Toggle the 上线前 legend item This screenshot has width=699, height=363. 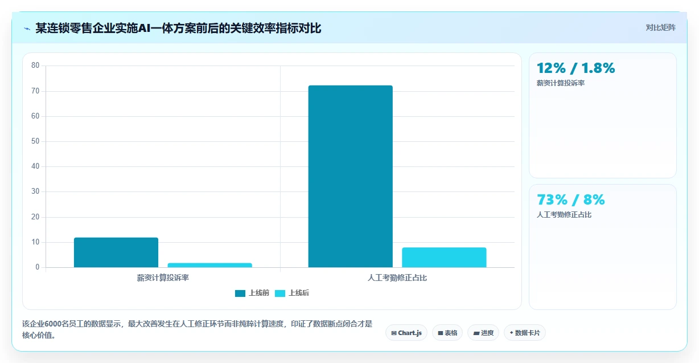tap(252, 293)
